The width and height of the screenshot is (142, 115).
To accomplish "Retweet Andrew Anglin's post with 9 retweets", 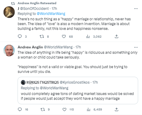I will [x=43, y=109].
